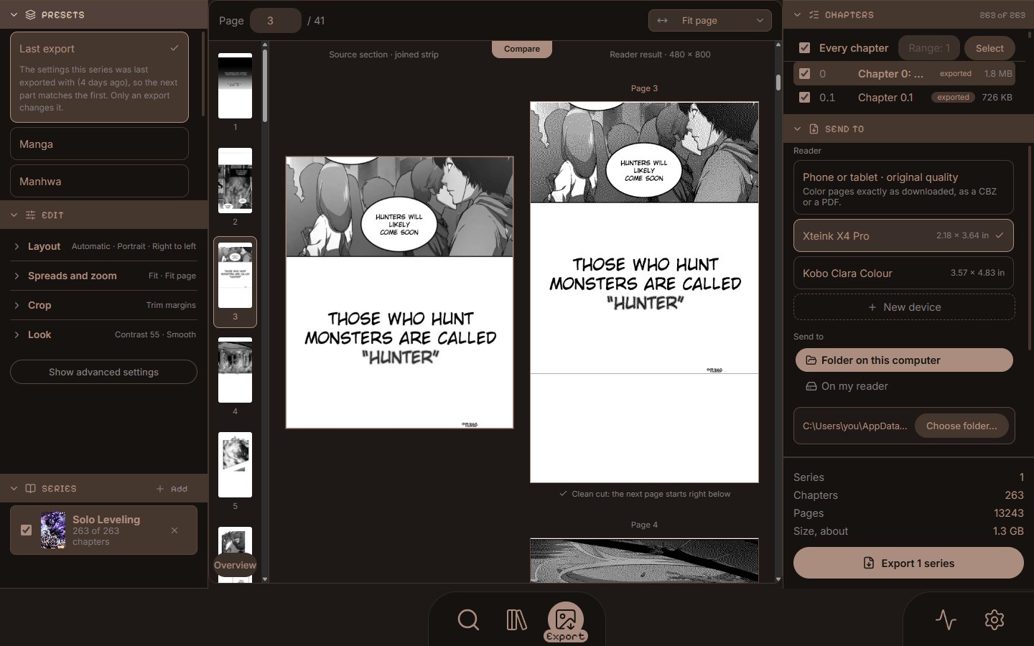Click the Choose folder button

[961, 426]
